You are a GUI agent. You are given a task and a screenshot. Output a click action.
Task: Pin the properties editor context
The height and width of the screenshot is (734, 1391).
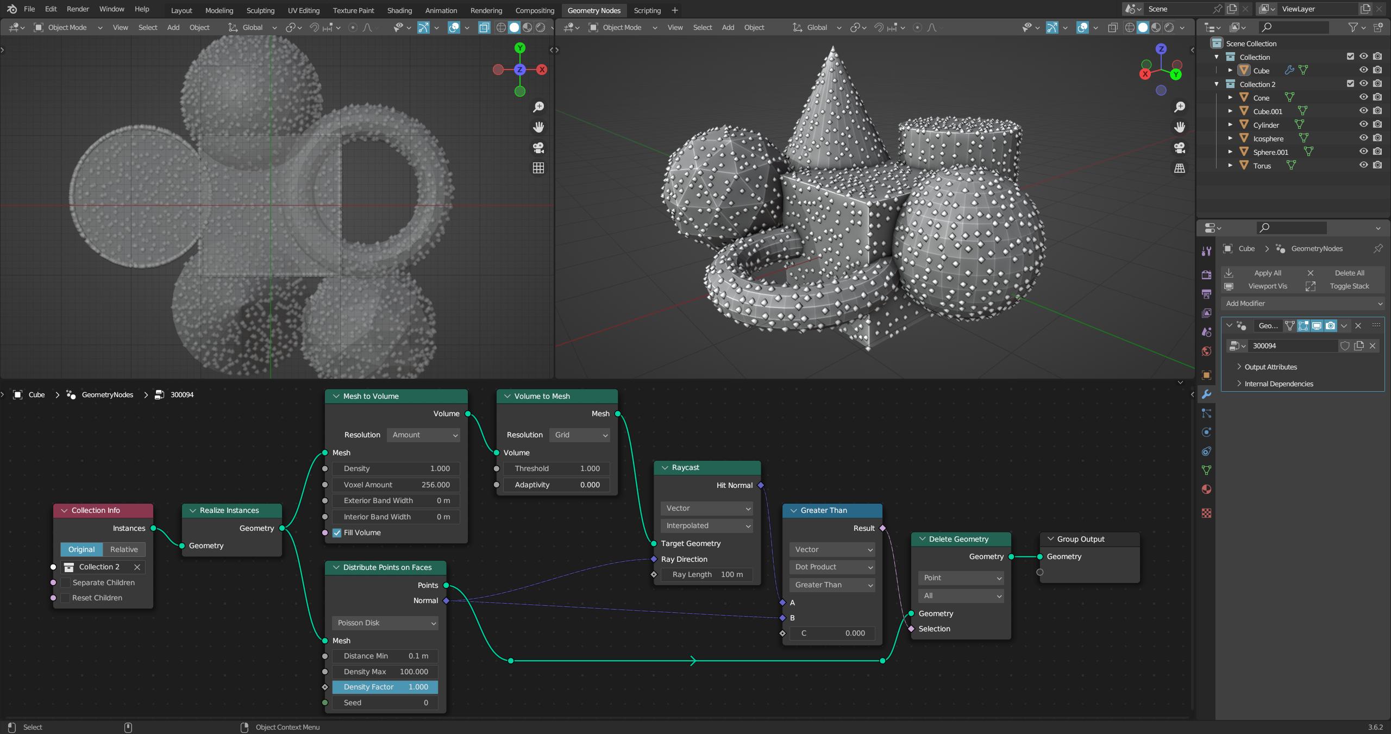tap(1378, 249)
